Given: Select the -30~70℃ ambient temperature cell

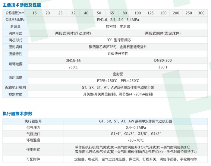Looking at the screenshot, I should [x=136, y=140].
